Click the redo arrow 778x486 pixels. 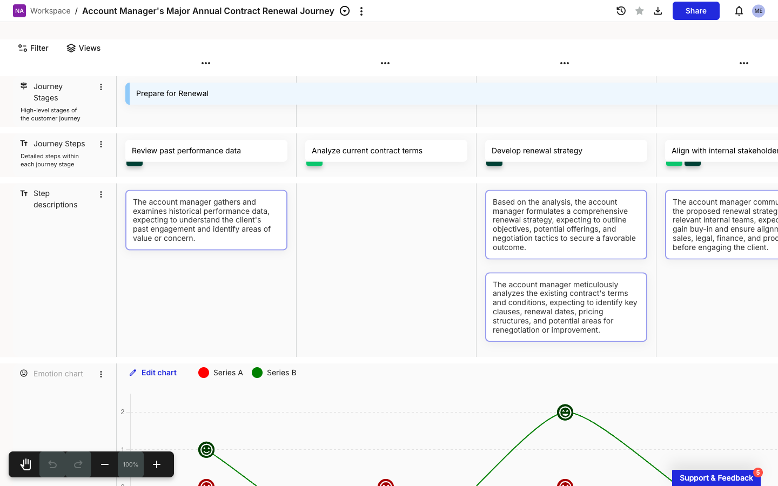coord(78,464)
